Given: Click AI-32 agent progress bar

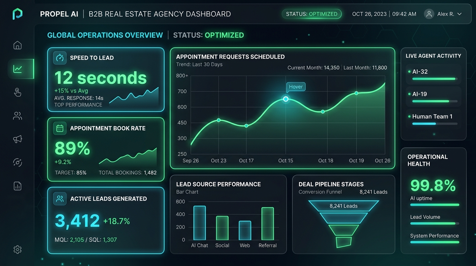Looking at the screenshot, I should coord(435,79).
